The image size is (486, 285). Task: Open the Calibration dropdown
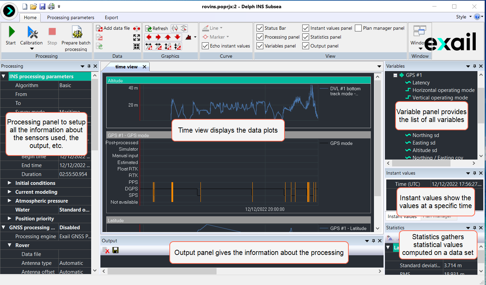pos(32,48)
